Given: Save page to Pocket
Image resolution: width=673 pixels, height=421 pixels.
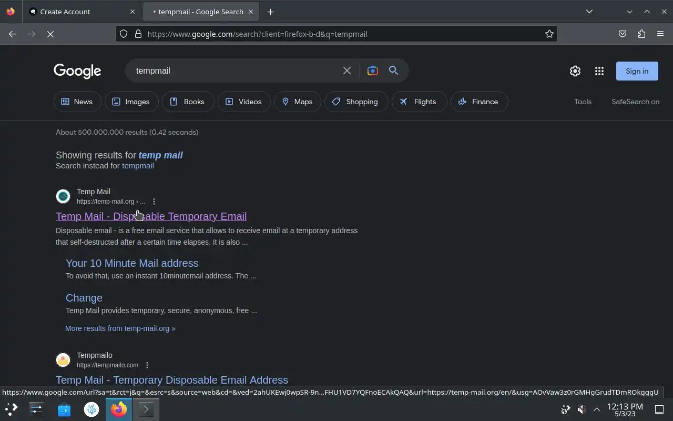Looking at the screenshot, I should point(623,34).
